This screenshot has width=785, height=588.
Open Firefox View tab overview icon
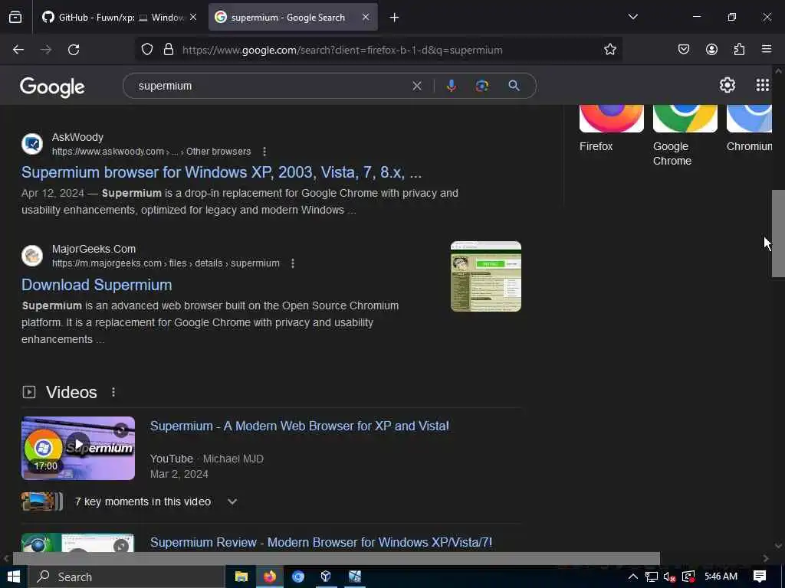15,17
